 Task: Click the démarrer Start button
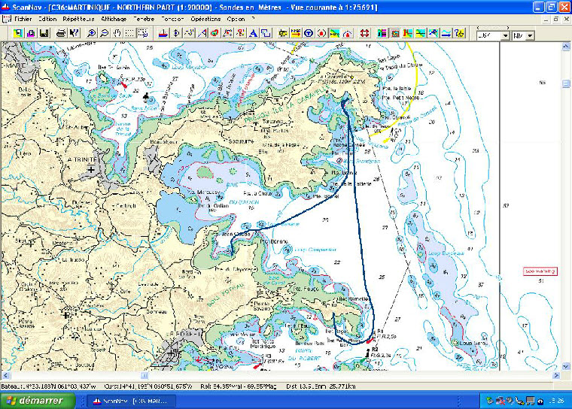(x=38, y=400)
